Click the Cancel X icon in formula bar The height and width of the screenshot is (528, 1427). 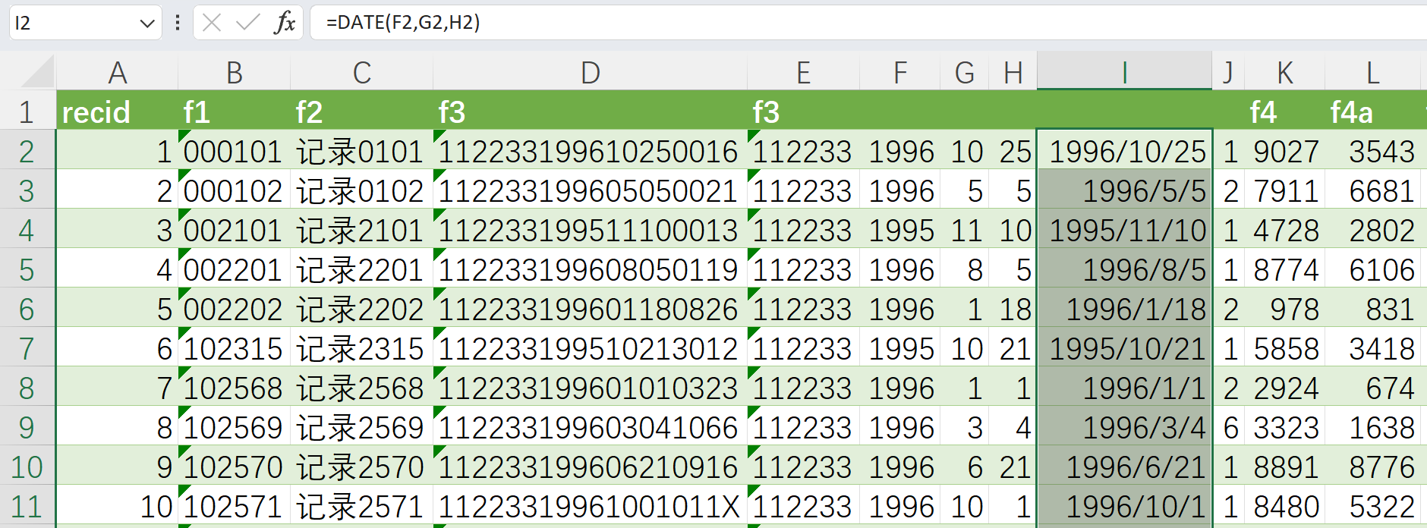point(213,23)
